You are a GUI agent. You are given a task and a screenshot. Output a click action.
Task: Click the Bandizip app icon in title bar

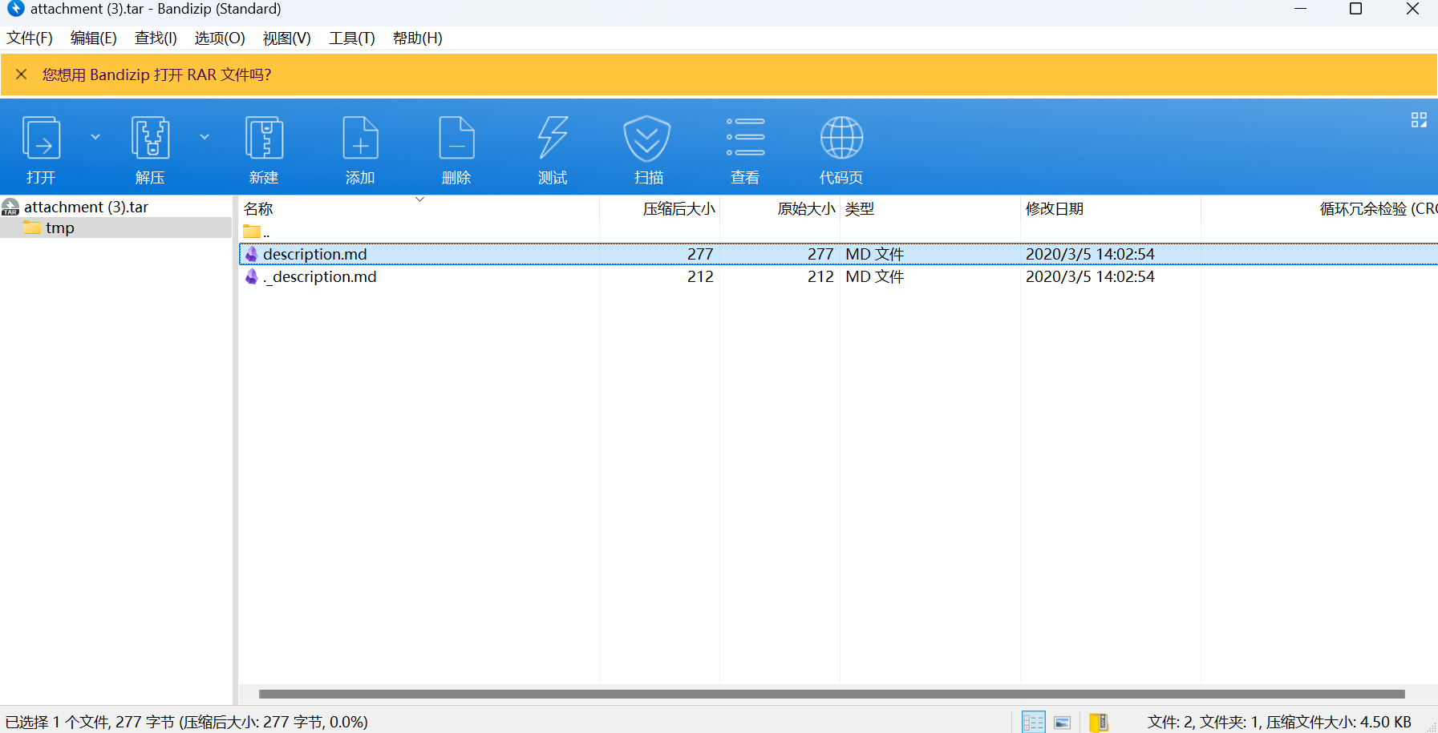pos(15,9)
